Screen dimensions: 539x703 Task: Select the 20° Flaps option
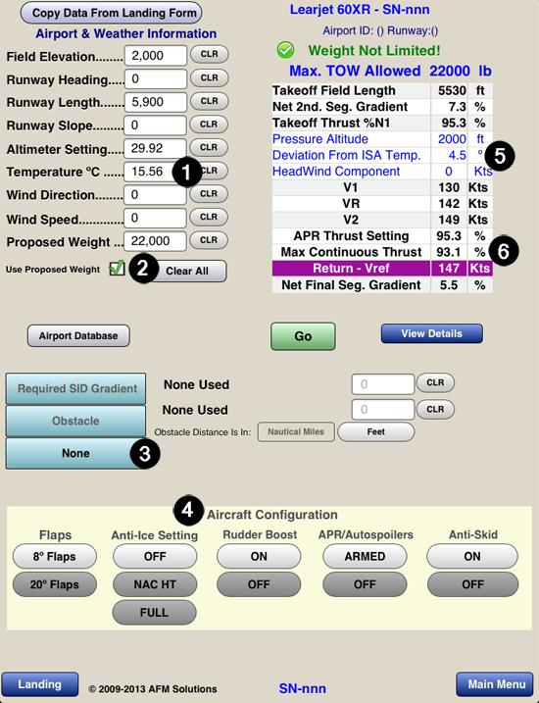[x=55, y=584]
